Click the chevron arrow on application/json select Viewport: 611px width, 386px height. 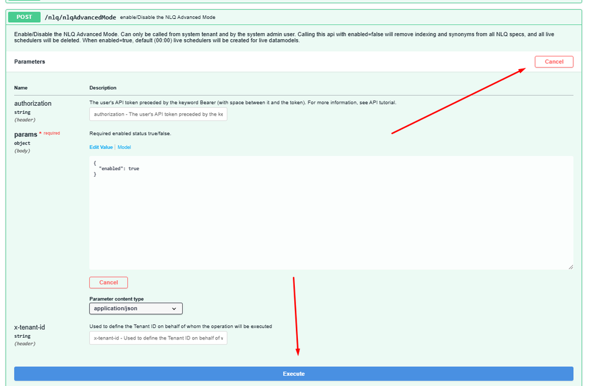point(174,309)
